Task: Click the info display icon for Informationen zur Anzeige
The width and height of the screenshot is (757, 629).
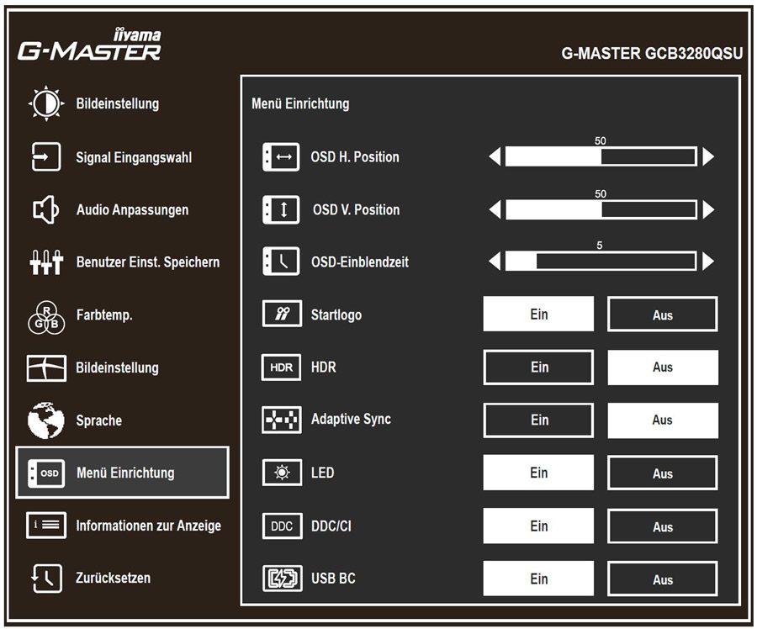Action: (46, 526)
